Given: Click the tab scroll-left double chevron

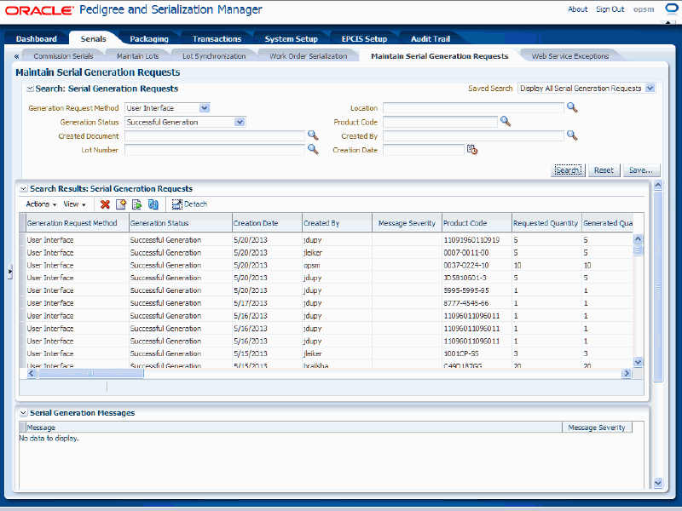Looking at the screenshot, I should 16,56.
